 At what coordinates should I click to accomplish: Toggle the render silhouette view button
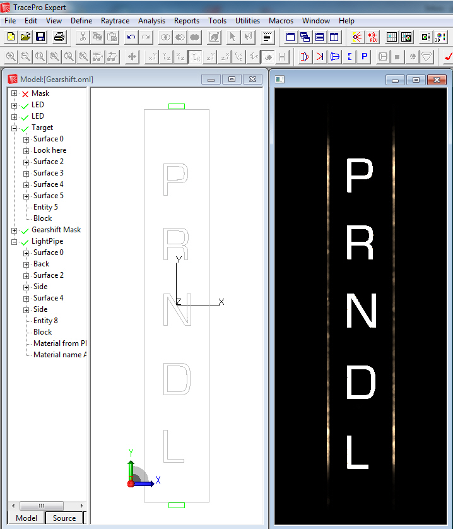(269, 57)
